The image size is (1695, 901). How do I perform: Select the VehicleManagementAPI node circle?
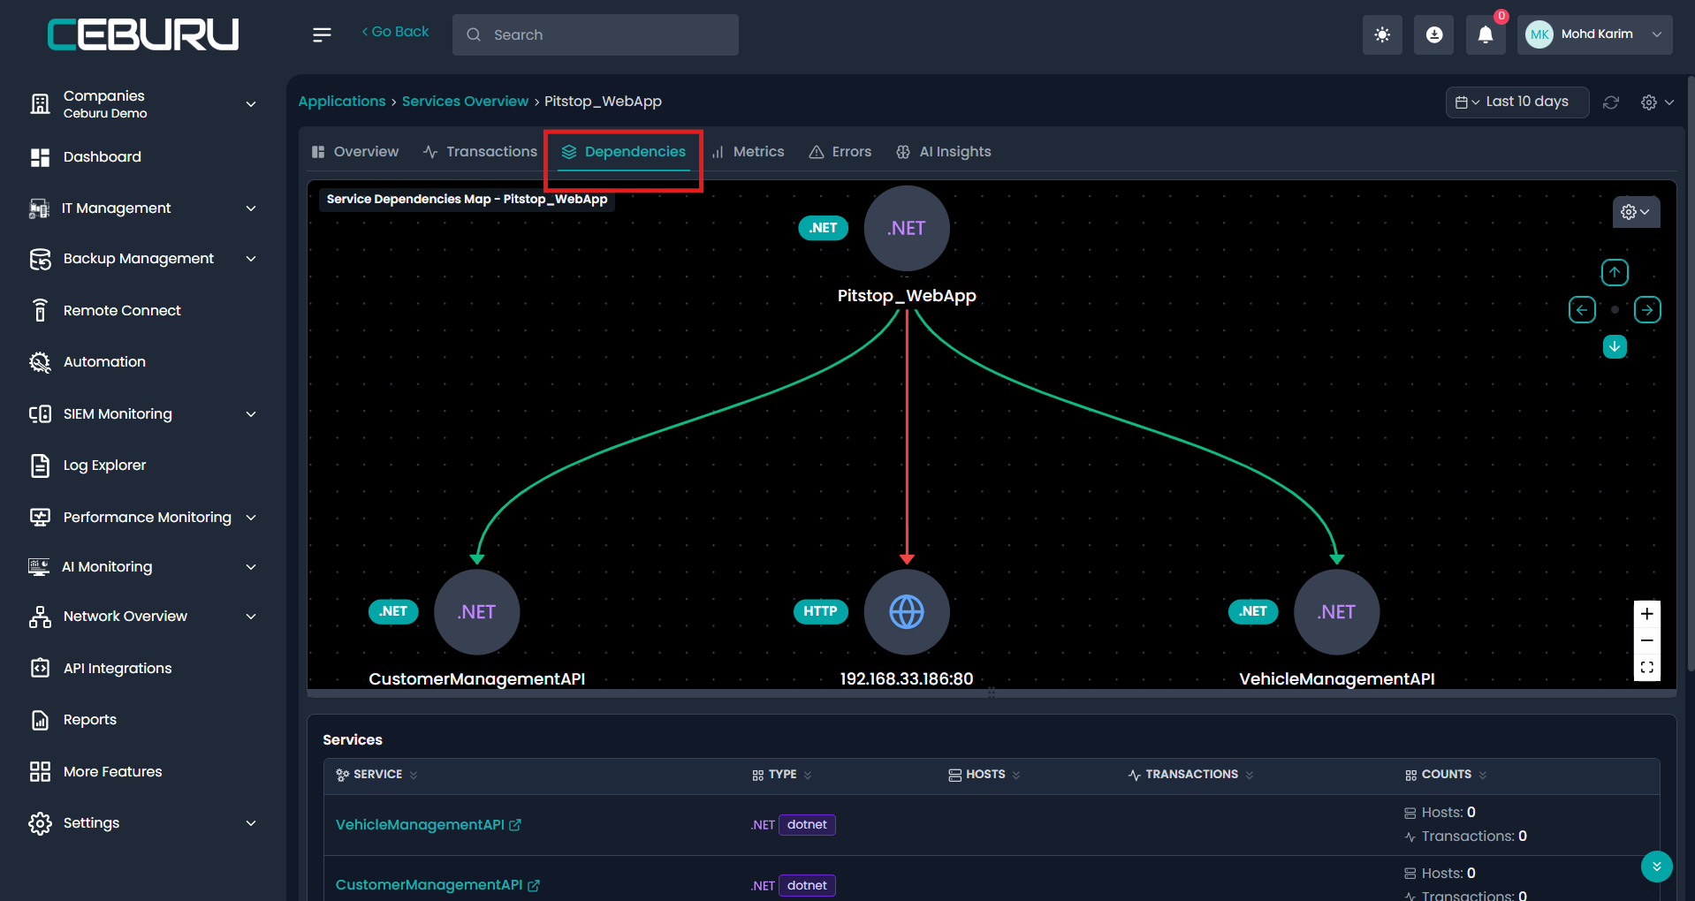[1336, 612]
